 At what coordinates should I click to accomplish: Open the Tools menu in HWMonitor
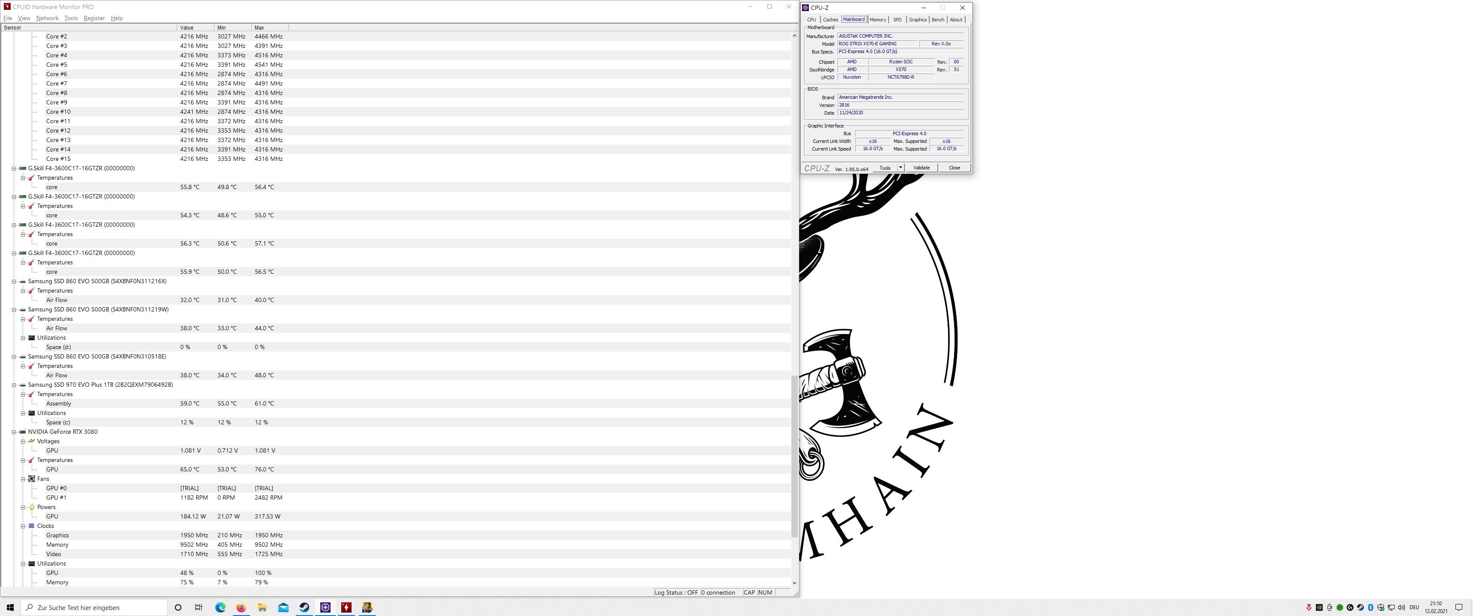tap(71, 18)
